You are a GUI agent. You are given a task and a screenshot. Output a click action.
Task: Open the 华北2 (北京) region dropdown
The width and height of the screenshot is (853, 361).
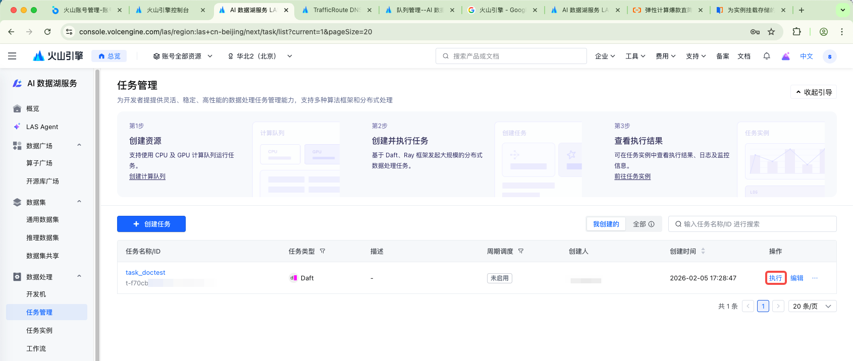point(260,56)
